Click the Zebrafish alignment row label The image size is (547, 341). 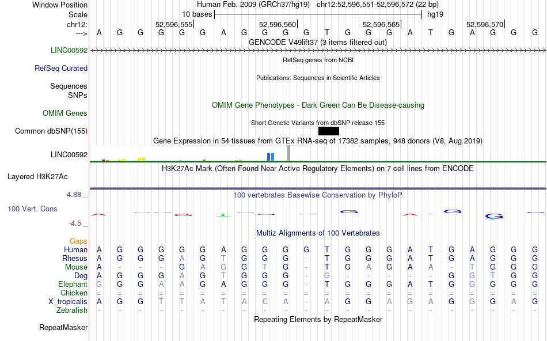(x=72, y=310)
